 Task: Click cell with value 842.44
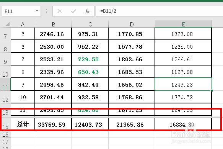[x=90, y=84]
